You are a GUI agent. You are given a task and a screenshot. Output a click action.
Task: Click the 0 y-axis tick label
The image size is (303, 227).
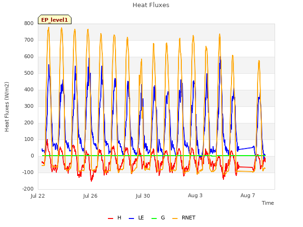pos(32,156)
